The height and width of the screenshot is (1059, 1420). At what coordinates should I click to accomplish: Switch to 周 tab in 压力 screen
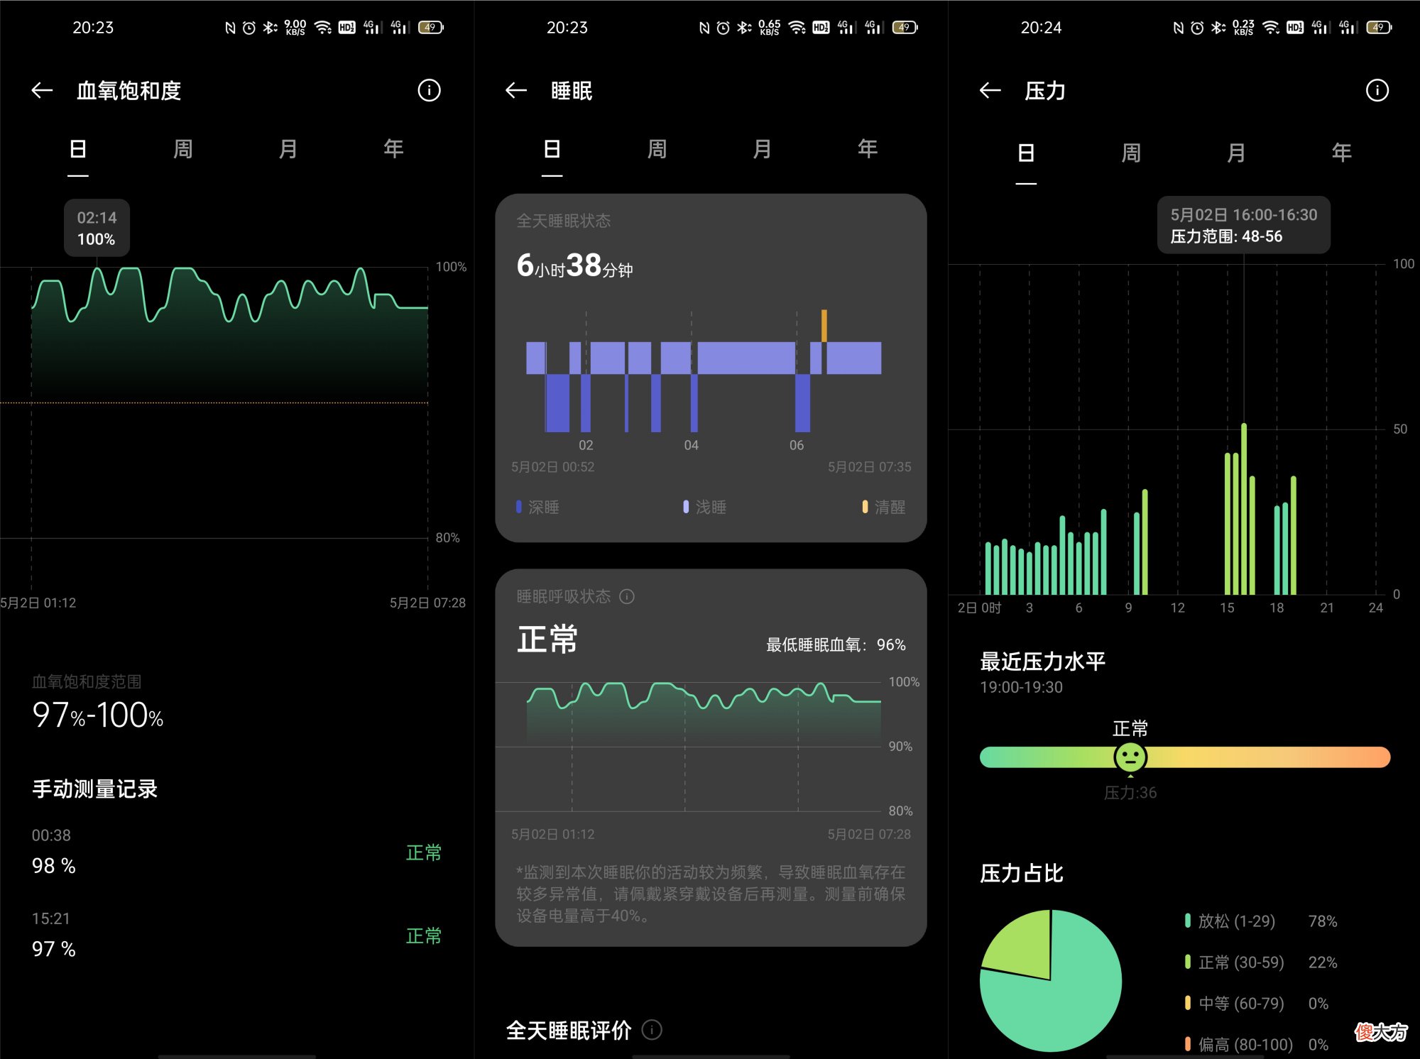click(x=1131, y=153)
